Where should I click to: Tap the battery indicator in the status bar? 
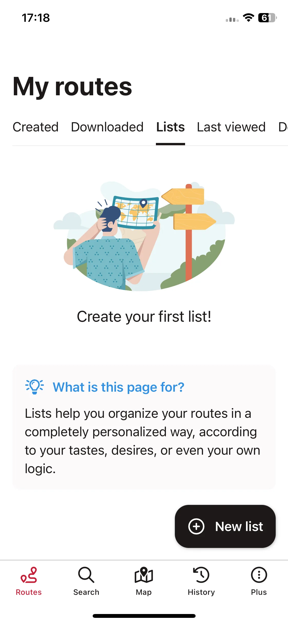tap(267, 18)
